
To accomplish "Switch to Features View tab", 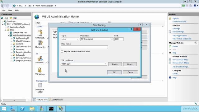I will point(41,100).
